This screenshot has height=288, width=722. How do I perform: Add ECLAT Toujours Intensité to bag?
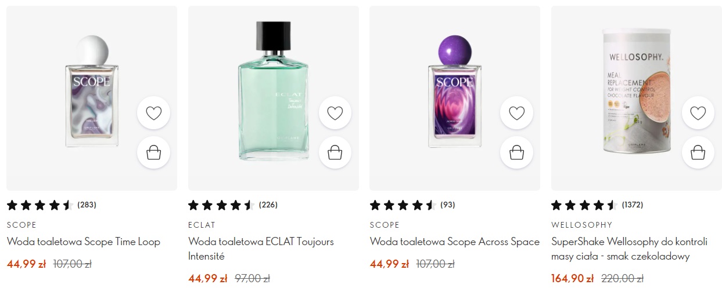click(x=335, y=152)
